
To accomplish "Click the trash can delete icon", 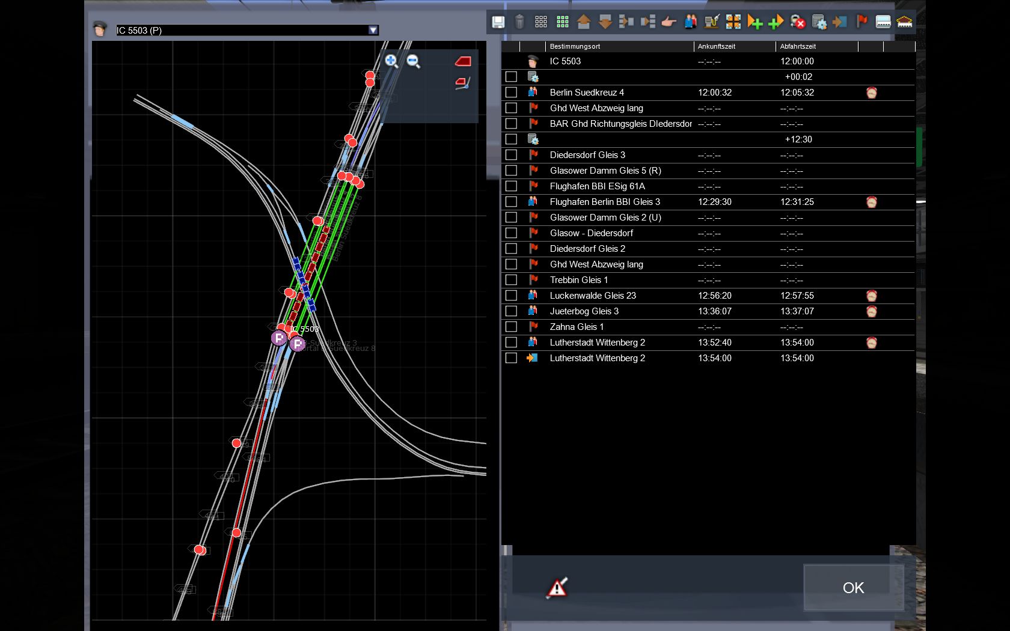I will pos(519,22).
